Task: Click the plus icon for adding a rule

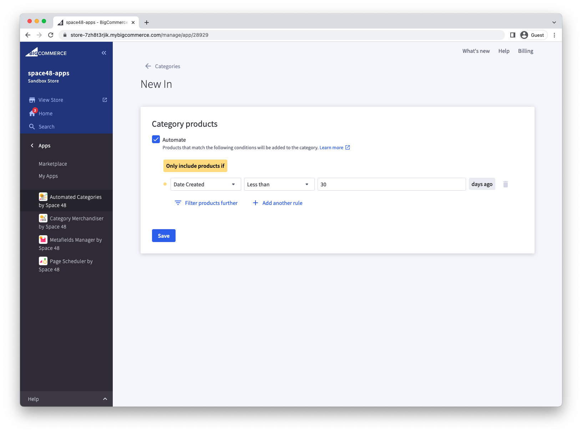Action: [255, 203]
